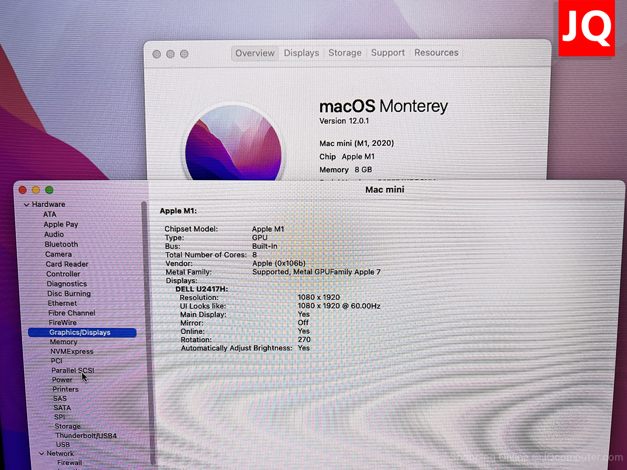The height and width of the screenshot is (470, 627).
Task: Open the Memory hardware entry
Action: click(64, 342)
